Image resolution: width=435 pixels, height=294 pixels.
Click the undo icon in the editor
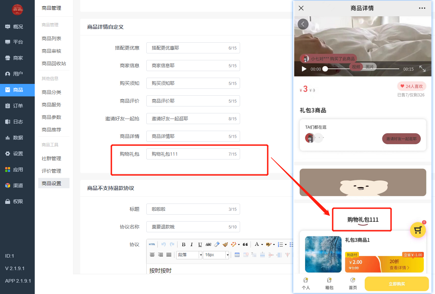click(164, 244)
